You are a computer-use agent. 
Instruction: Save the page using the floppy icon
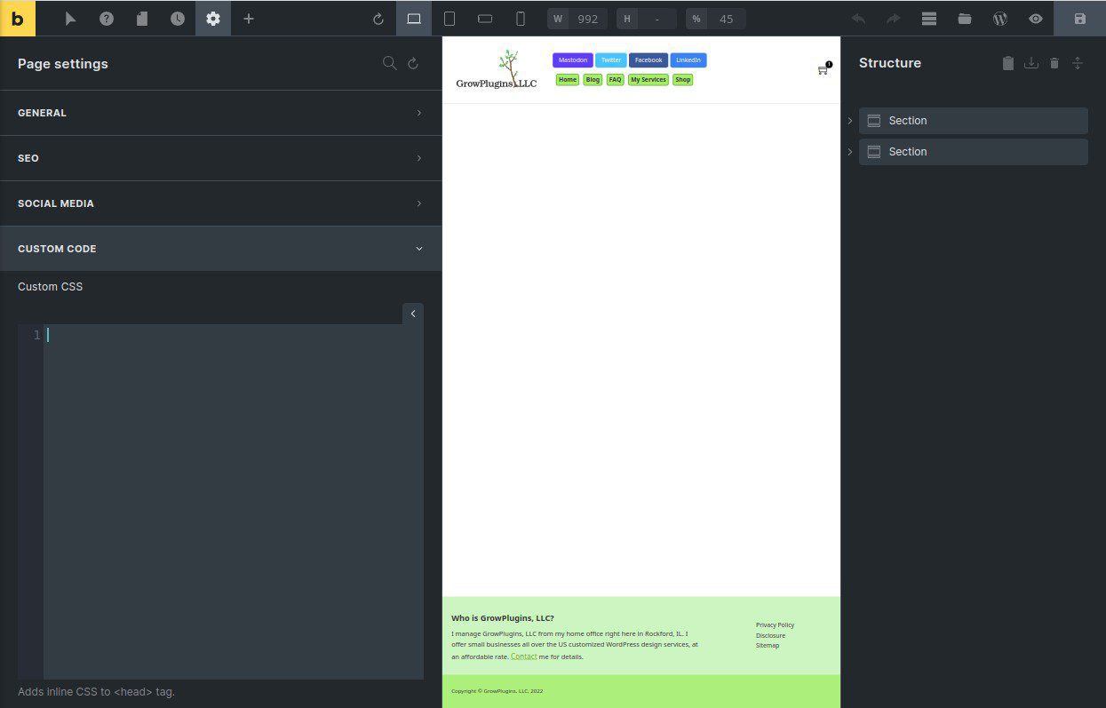pos(1080,18)
